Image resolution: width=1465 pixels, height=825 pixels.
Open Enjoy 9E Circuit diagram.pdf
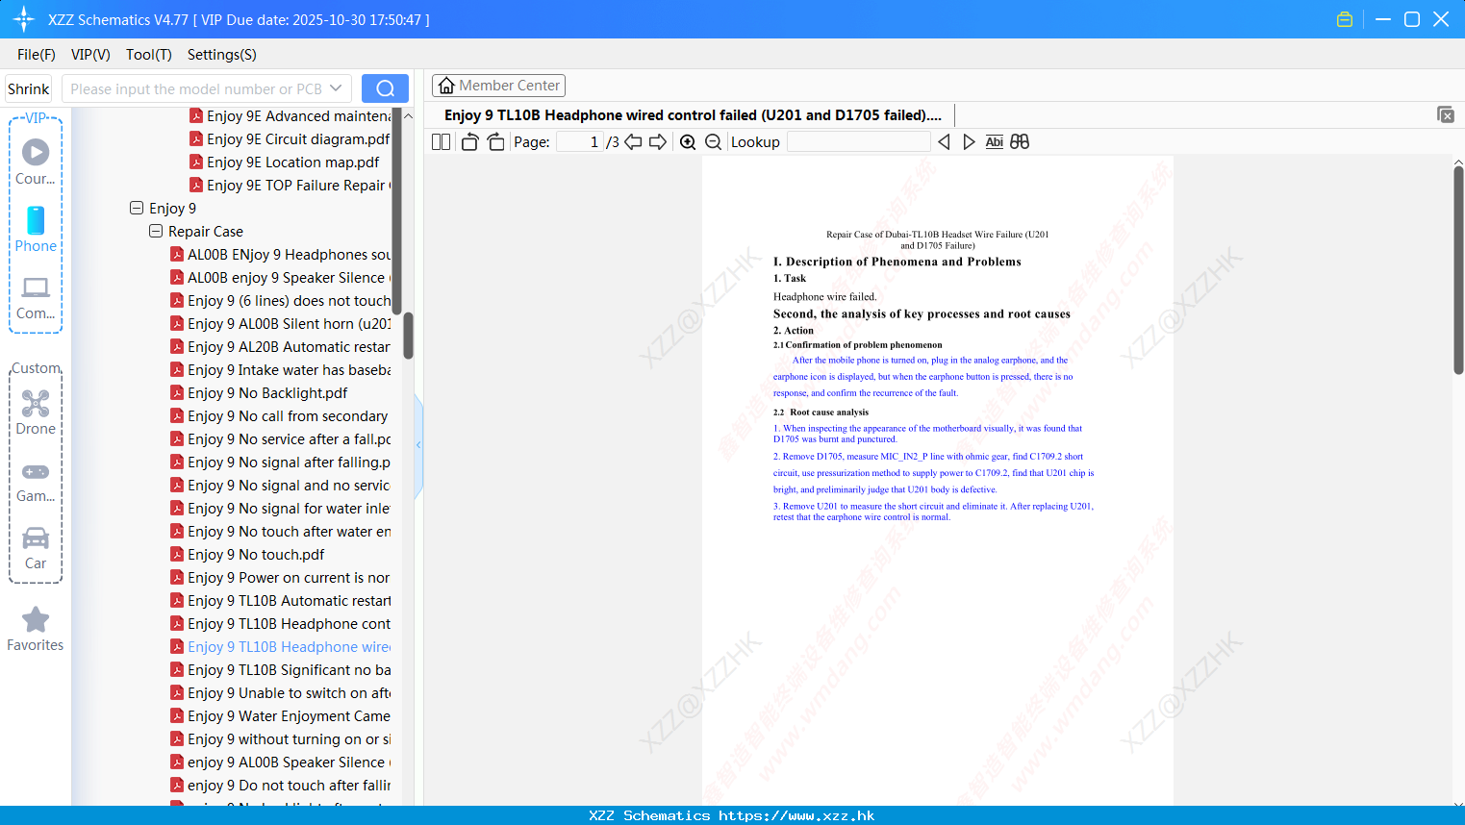click(x=290, y=138)
